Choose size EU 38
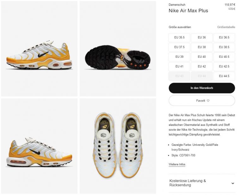This screenshot has width=237, height=195. [x=202, y=47]
